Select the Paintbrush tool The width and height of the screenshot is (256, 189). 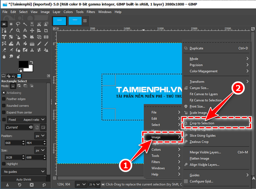point(46,44)
